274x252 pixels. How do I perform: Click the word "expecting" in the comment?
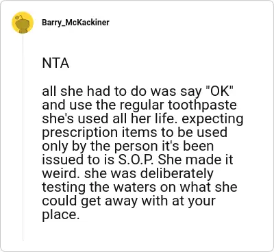pyautogui.click(x=212, y=120)
